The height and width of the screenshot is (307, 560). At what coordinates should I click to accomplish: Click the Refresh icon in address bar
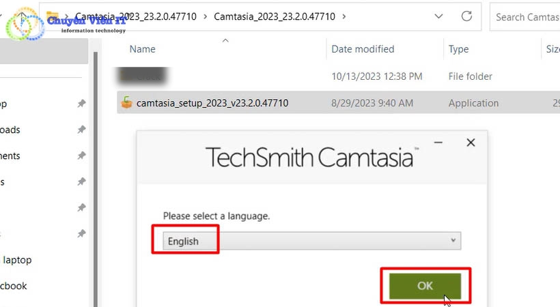[467, 16]
